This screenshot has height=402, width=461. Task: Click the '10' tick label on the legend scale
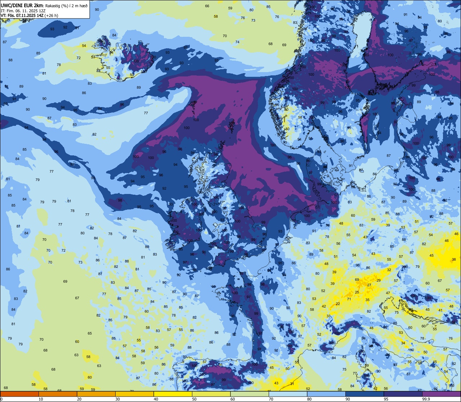pyautogui.click(x=41, y=399)
